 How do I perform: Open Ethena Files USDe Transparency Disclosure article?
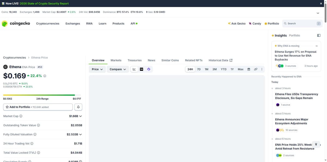297,96
